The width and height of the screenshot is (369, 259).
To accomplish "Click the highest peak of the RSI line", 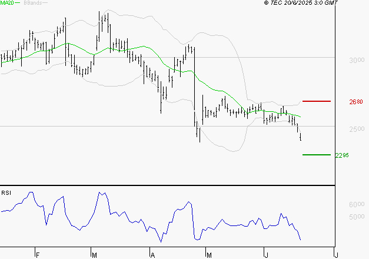I will click(x=99, y=192).
